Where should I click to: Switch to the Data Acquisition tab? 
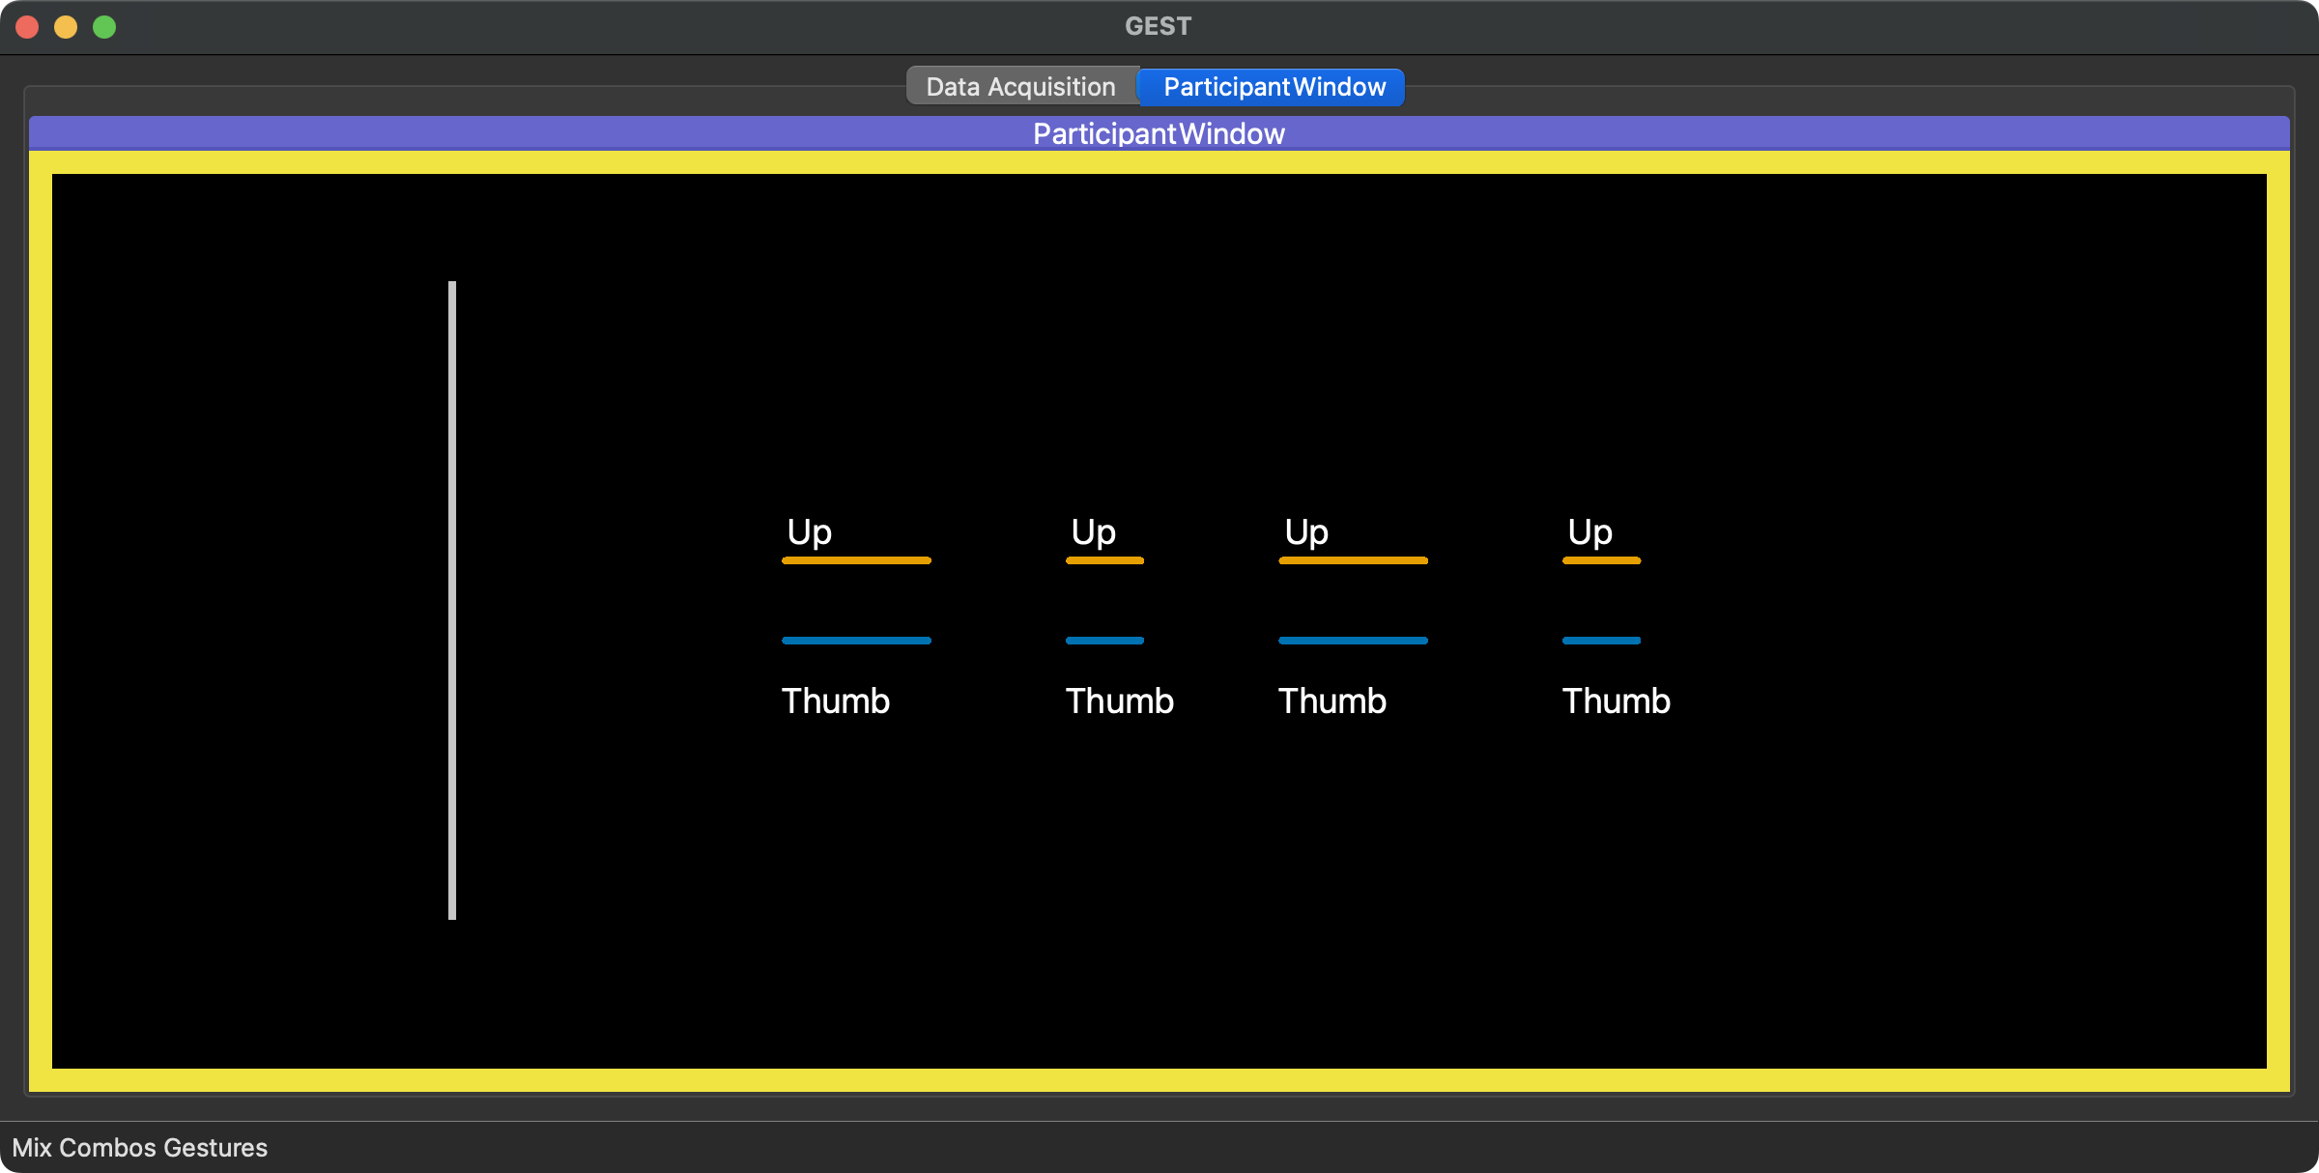point(1020,87)
